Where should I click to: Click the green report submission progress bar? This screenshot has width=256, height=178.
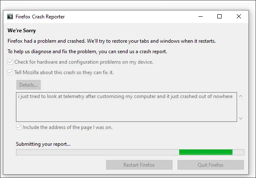(130, 152)
